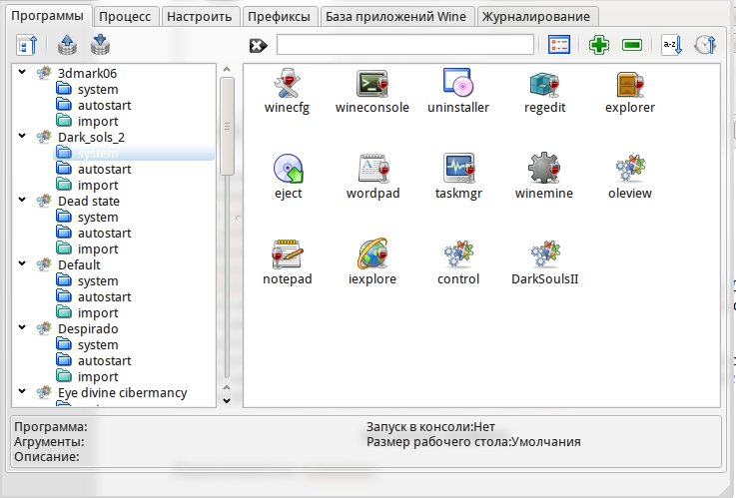Open the regedit icon
Image resolution: width=736 pixels, height=498 pixels.
(x=544, y=85)
